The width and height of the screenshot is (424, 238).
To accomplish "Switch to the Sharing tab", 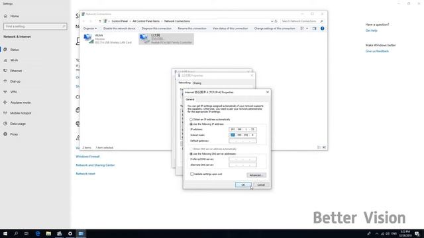I will pos(197,83).
